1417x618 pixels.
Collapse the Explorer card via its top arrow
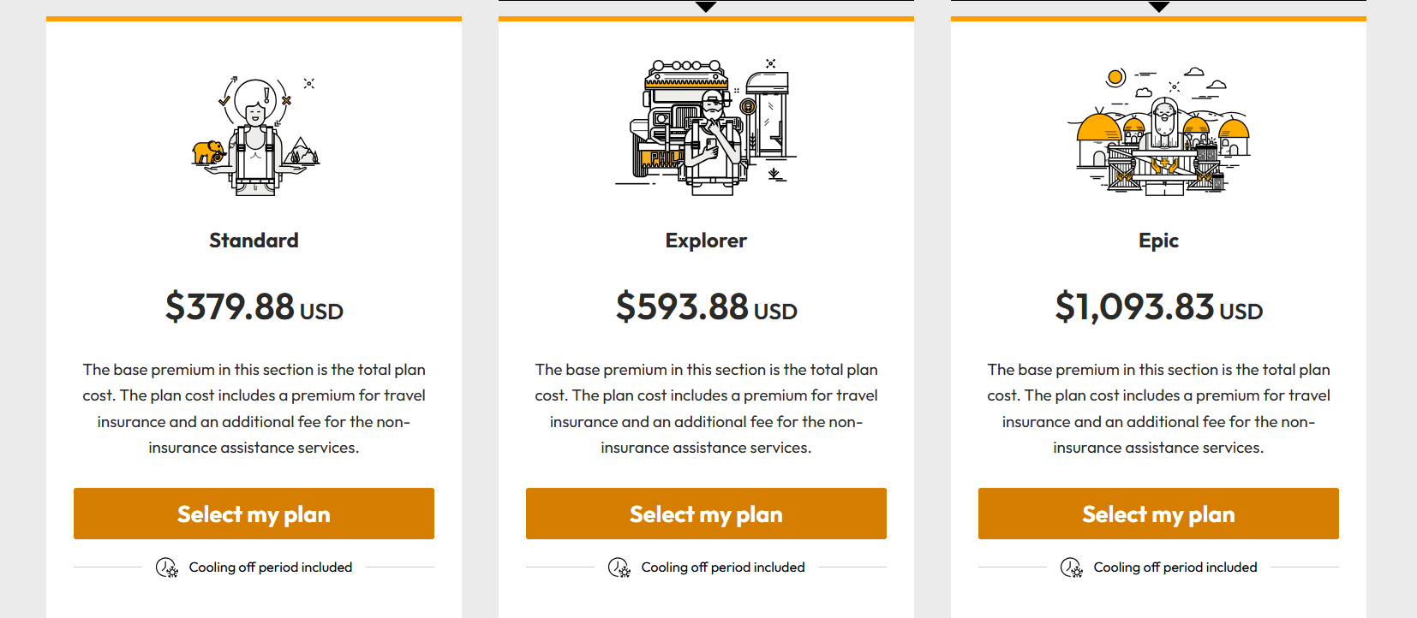pyautogui.click(x=705, y=6)
